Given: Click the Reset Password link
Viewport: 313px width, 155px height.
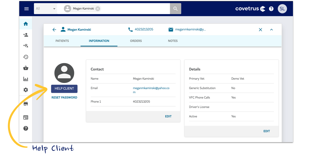Looking at the screenshot, I should coord(64,98).
